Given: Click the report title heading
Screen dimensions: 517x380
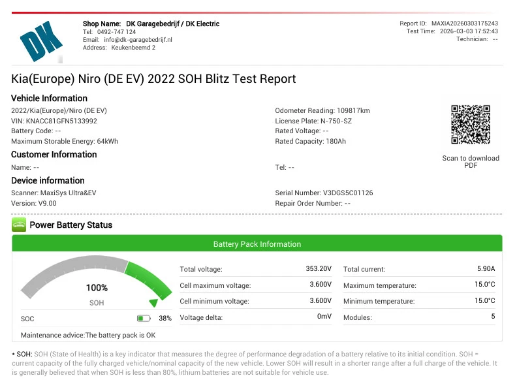Looking at the screenshot, I should coord(153,80).
